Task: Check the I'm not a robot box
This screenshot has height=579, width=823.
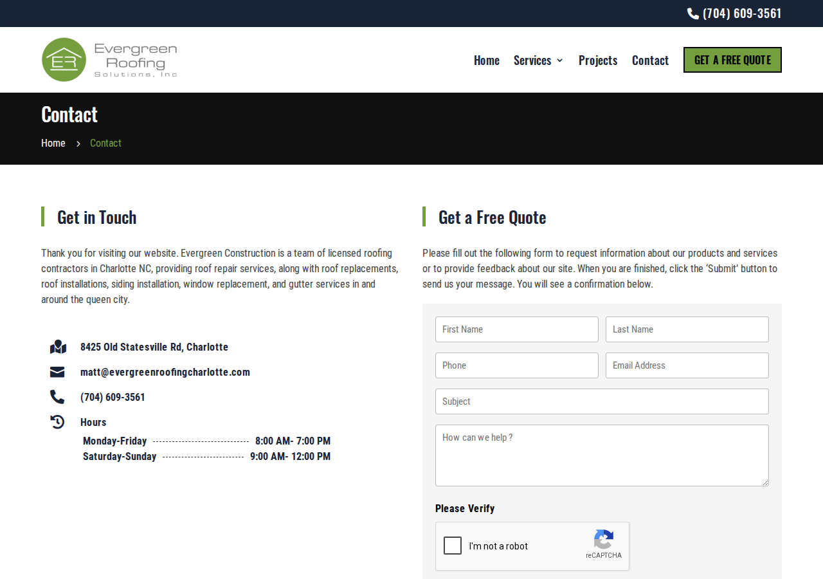Action: click(x=453, y=546)
